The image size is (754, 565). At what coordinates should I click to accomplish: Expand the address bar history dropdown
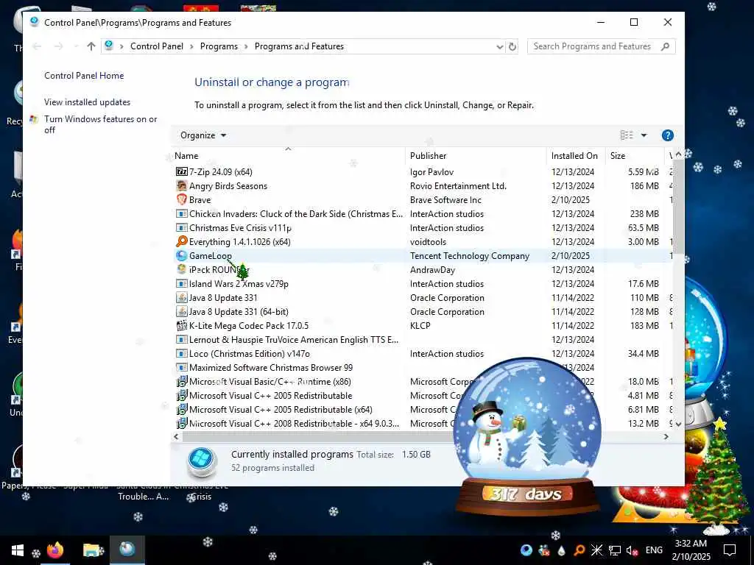(500, 46)
